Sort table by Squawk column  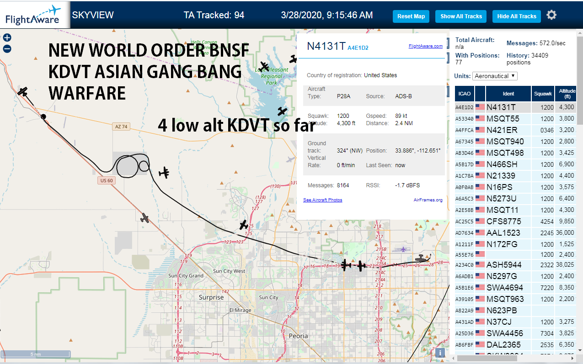click(543, 94)
